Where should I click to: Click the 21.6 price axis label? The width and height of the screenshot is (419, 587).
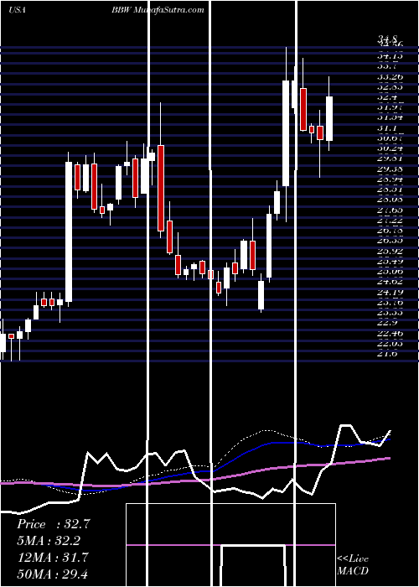coord(387,353)
